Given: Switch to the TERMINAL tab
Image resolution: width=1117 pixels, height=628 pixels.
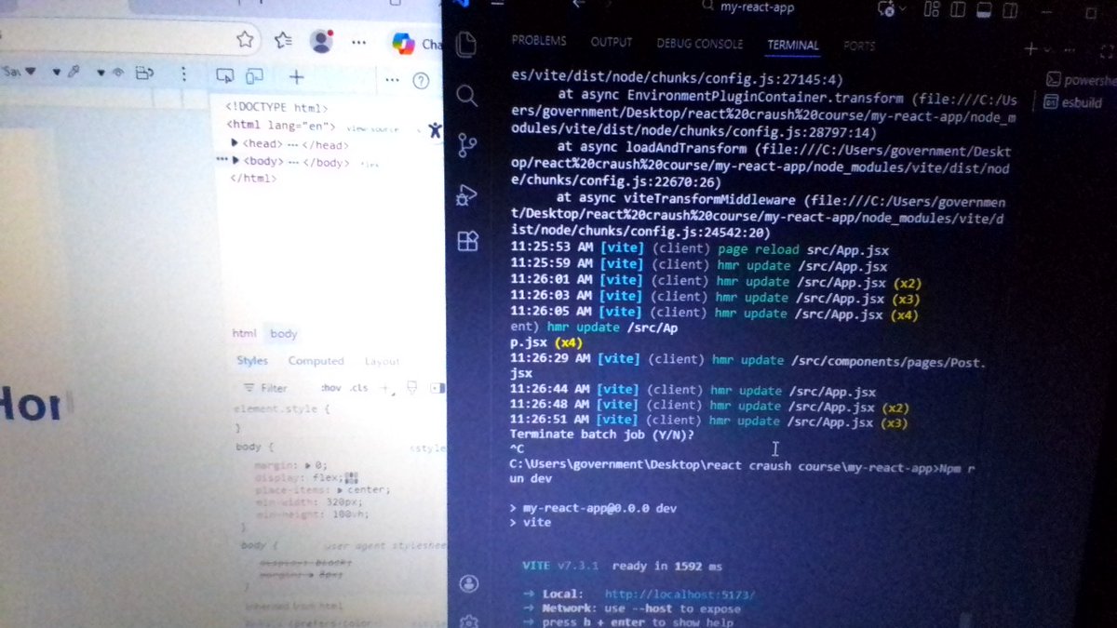Looking at the screenshot, I should [792, 45].
